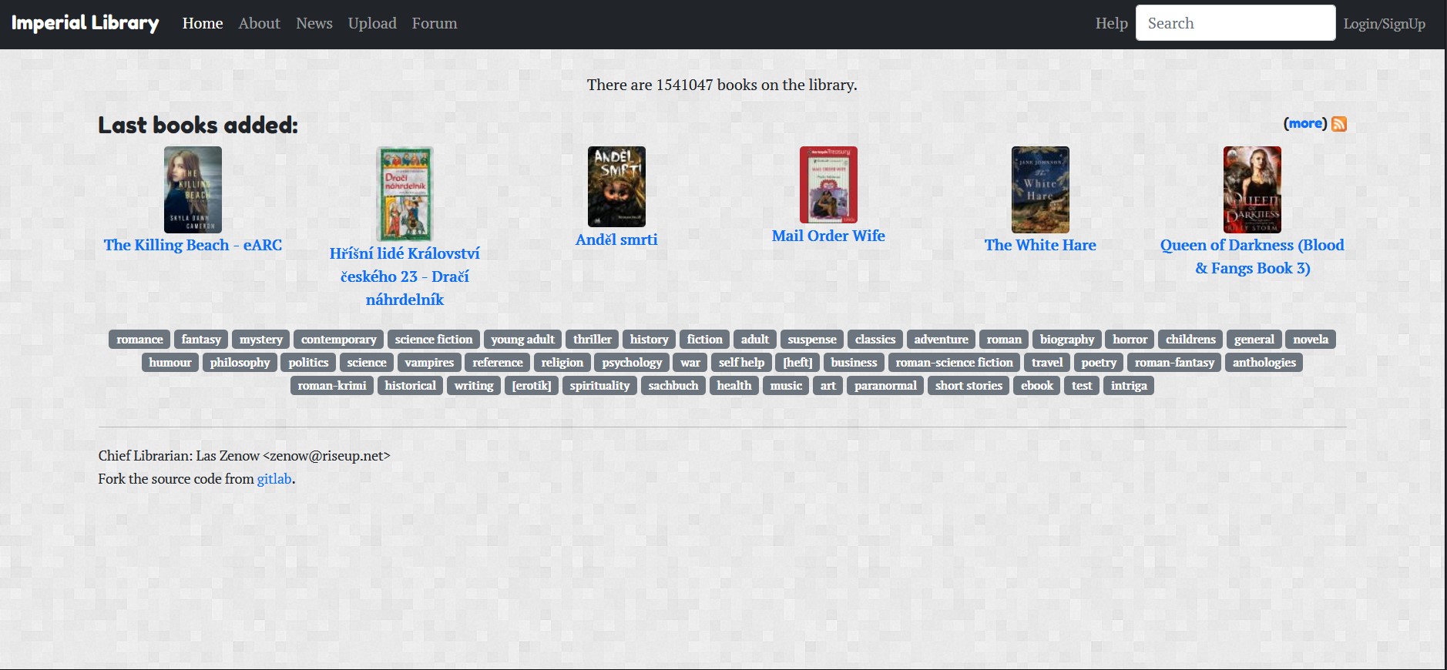
Task: Open the Help page
Action: pyautogui.click(x=1112, y=23)
